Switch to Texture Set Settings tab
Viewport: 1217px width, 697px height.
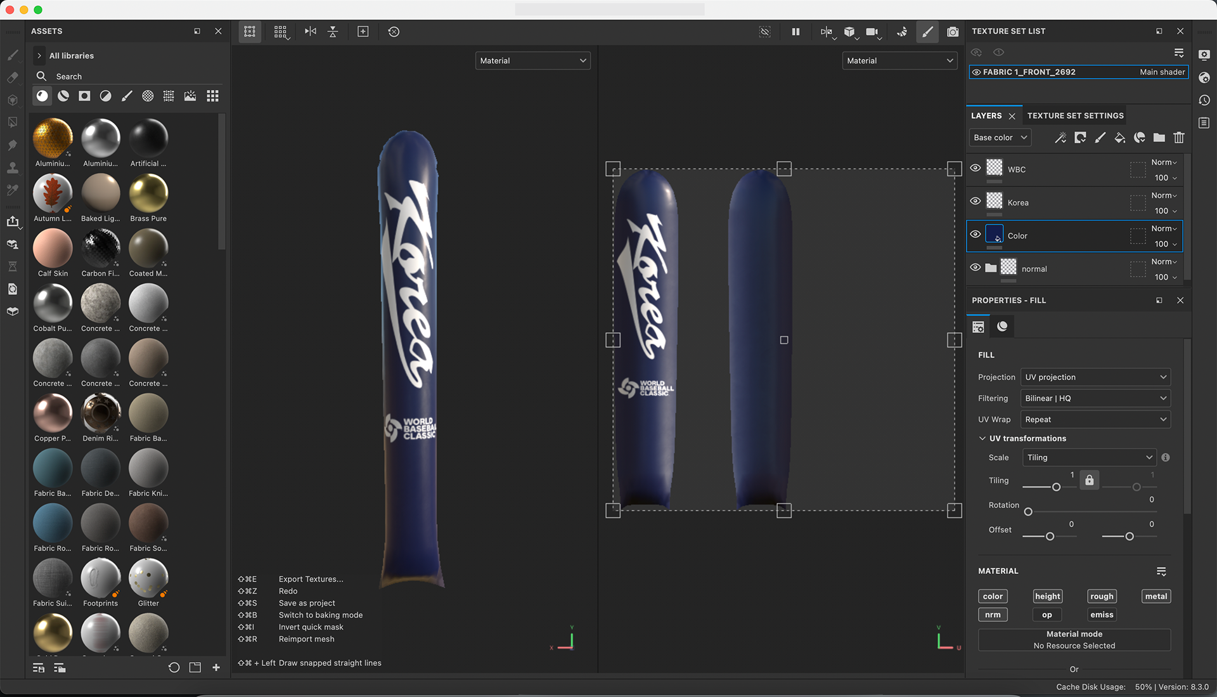(1075, 116)
